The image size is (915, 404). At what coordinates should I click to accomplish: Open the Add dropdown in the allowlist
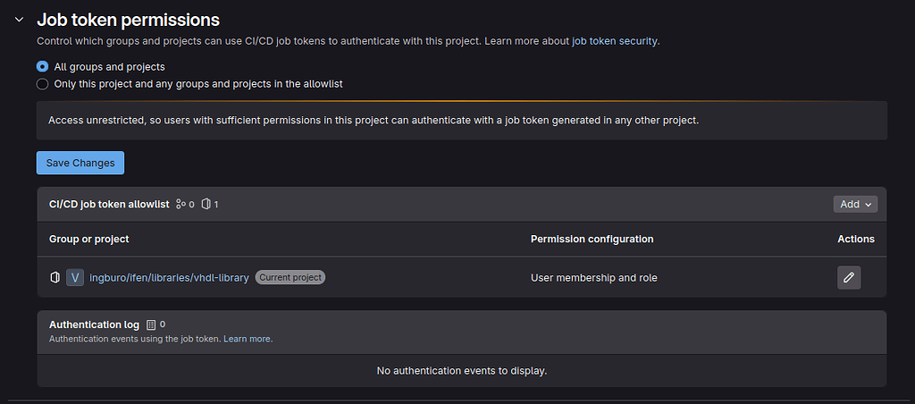855,204
